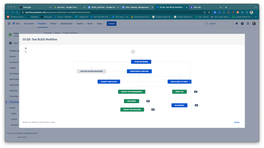Open People in project settings sidebar
Viewport: 264px width, 148px height.
point(12,68)
